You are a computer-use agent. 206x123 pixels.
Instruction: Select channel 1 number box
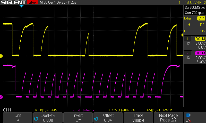click(x=187, y=39)
